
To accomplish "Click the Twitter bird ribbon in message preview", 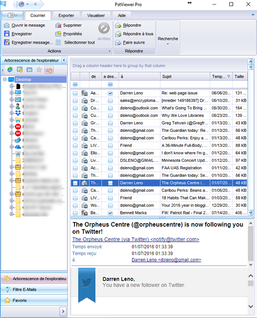I will [x=87, y=285].
